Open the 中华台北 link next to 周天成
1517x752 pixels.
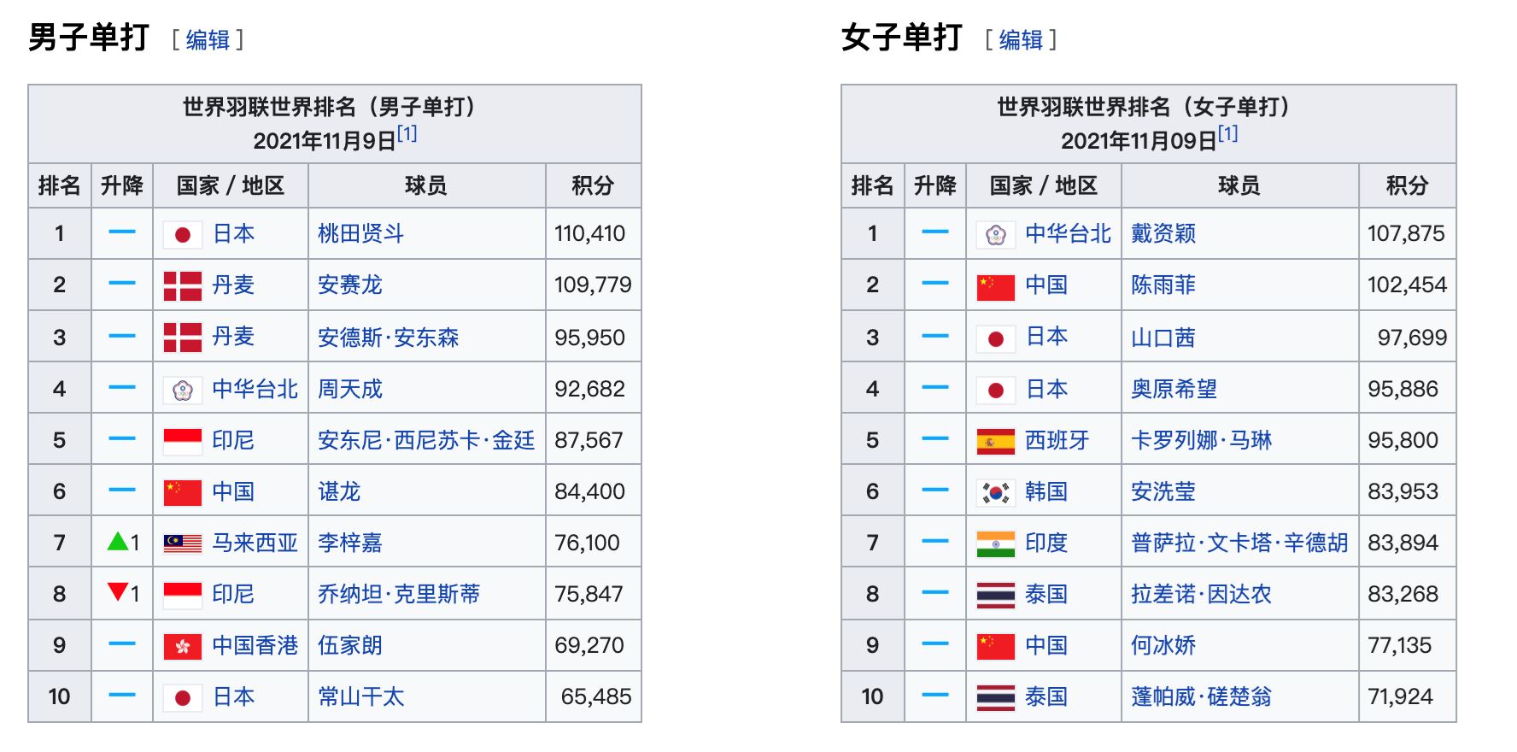tap(255, 389)
